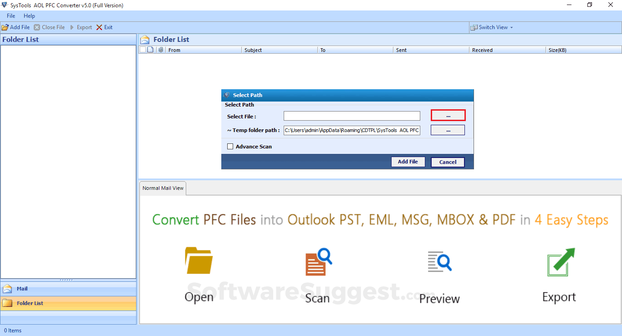Click the Temp folder path field
The image size is (622, 336).
point(352,130)
